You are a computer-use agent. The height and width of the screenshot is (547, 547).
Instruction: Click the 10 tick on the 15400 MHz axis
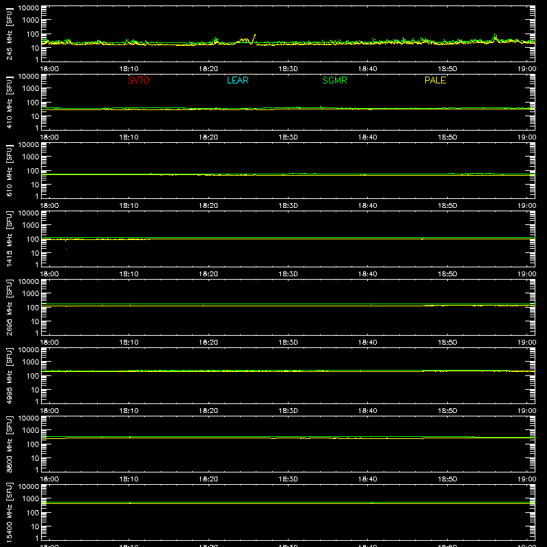click(x=35, y=526)
